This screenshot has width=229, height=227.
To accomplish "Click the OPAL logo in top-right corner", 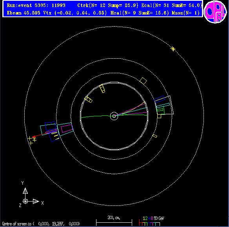I will [x=215, y=12].
